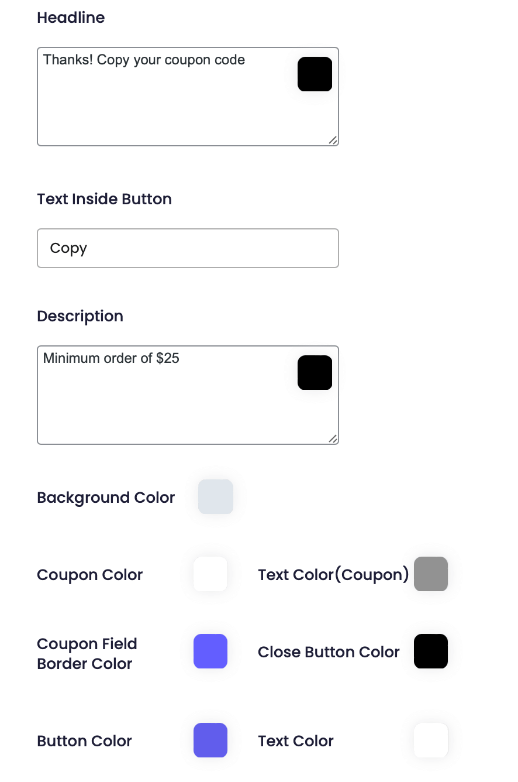The height and width of the screenshot is (782, 518).
Task: Click the Description field label
Action: pyautogui.click(x=80, y=316)
